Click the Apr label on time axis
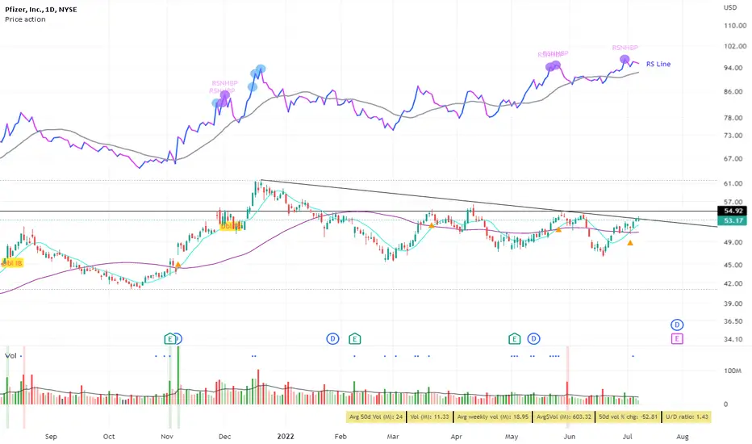752x444 pixels. click(457, 436)
